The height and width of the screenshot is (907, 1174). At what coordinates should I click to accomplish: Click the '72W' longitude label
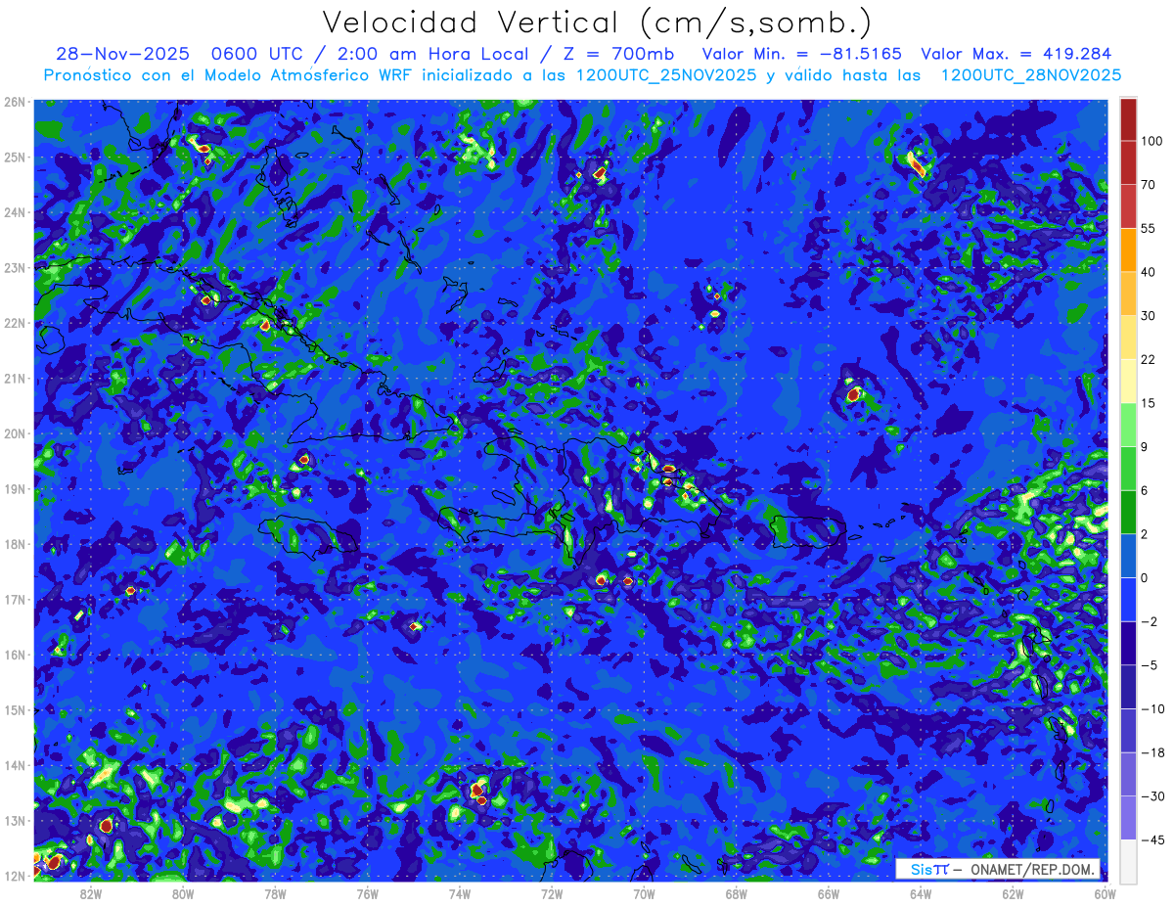[x=552, y=894]
